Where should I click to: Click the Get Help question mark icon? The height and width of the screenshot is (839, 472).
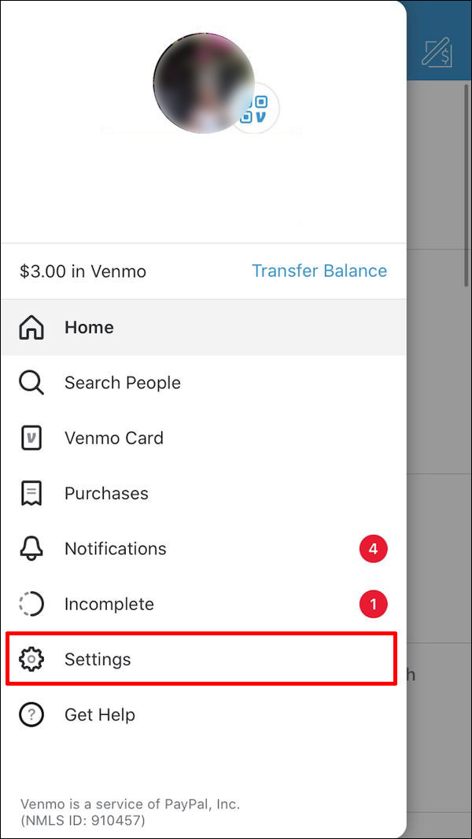coord(31,715)
